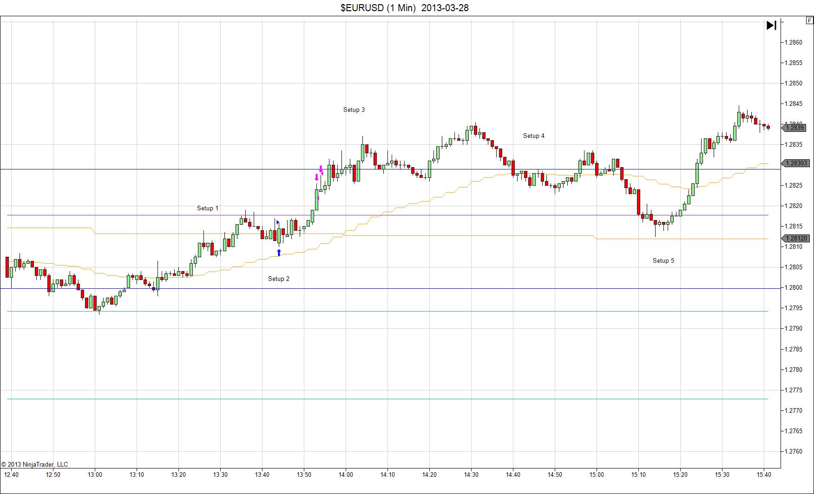The height and width of the screenshot is (494, 814).
Task: Click the 1.2775 price axis label
Action: (x=794, y=390)
